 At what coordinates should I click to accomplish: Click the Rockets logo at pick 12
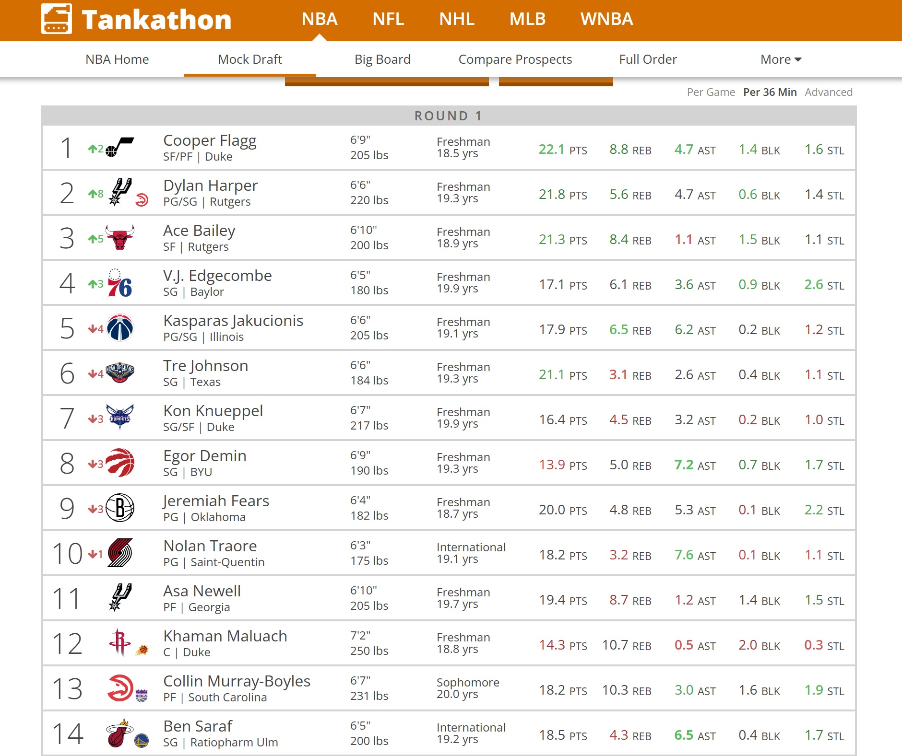pos(120,642)
